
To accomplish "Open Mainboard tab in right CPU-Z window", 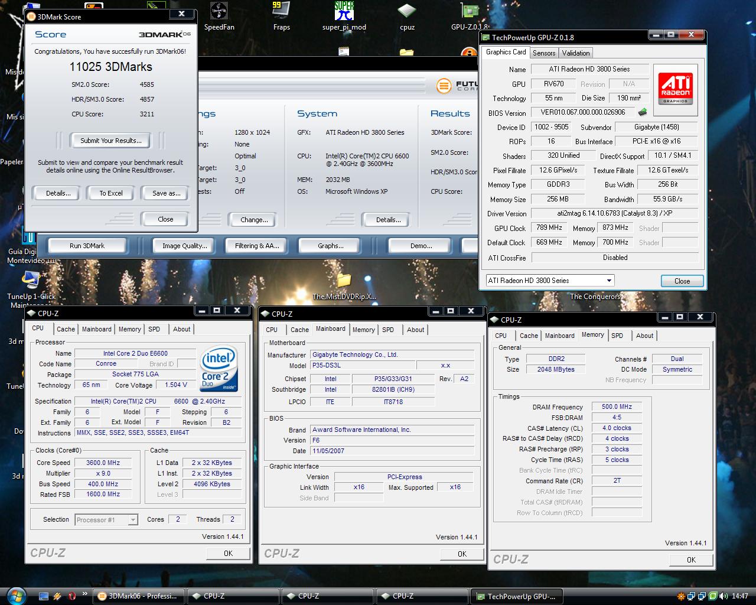I will (559, 336).
